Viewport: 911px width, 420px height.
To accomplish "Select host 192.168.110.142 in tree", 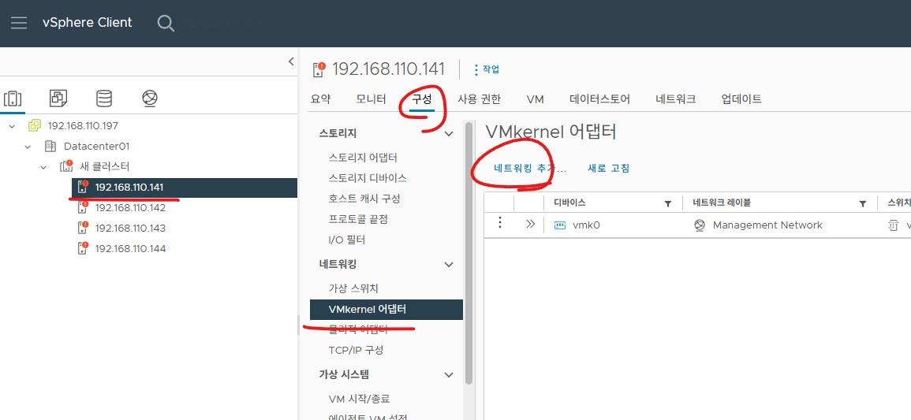I will (130, 208).
